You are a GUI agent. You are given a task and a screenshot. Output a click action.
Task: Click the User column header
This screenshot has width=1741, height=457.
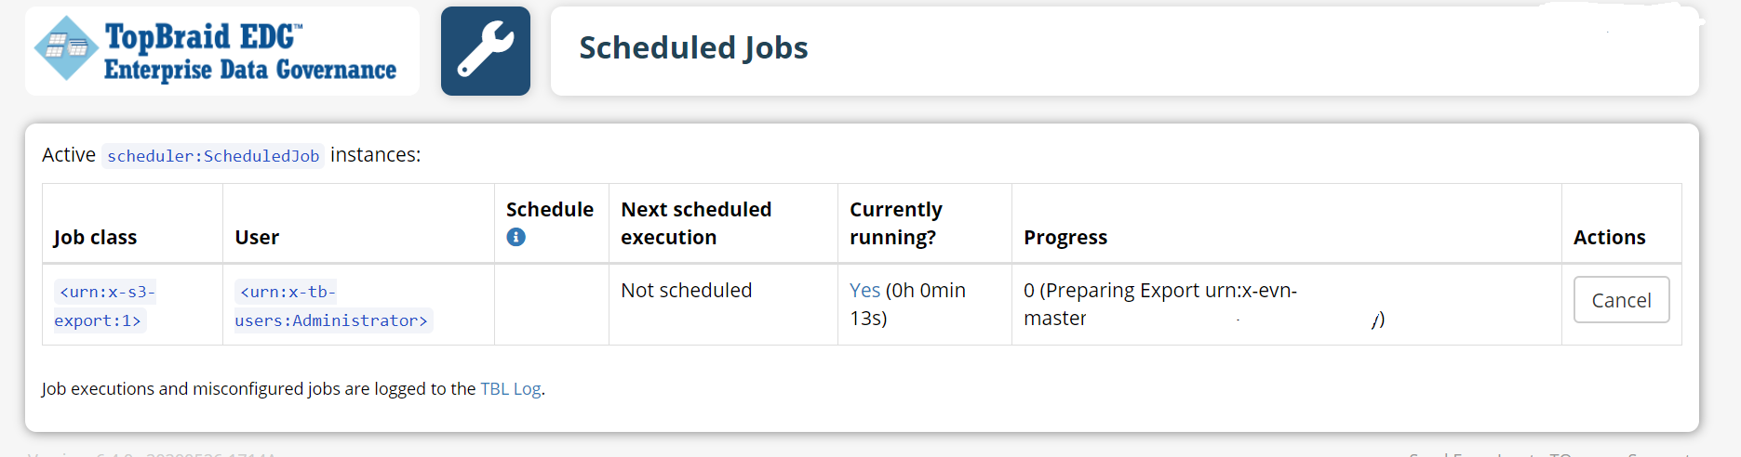click(257, 238)
